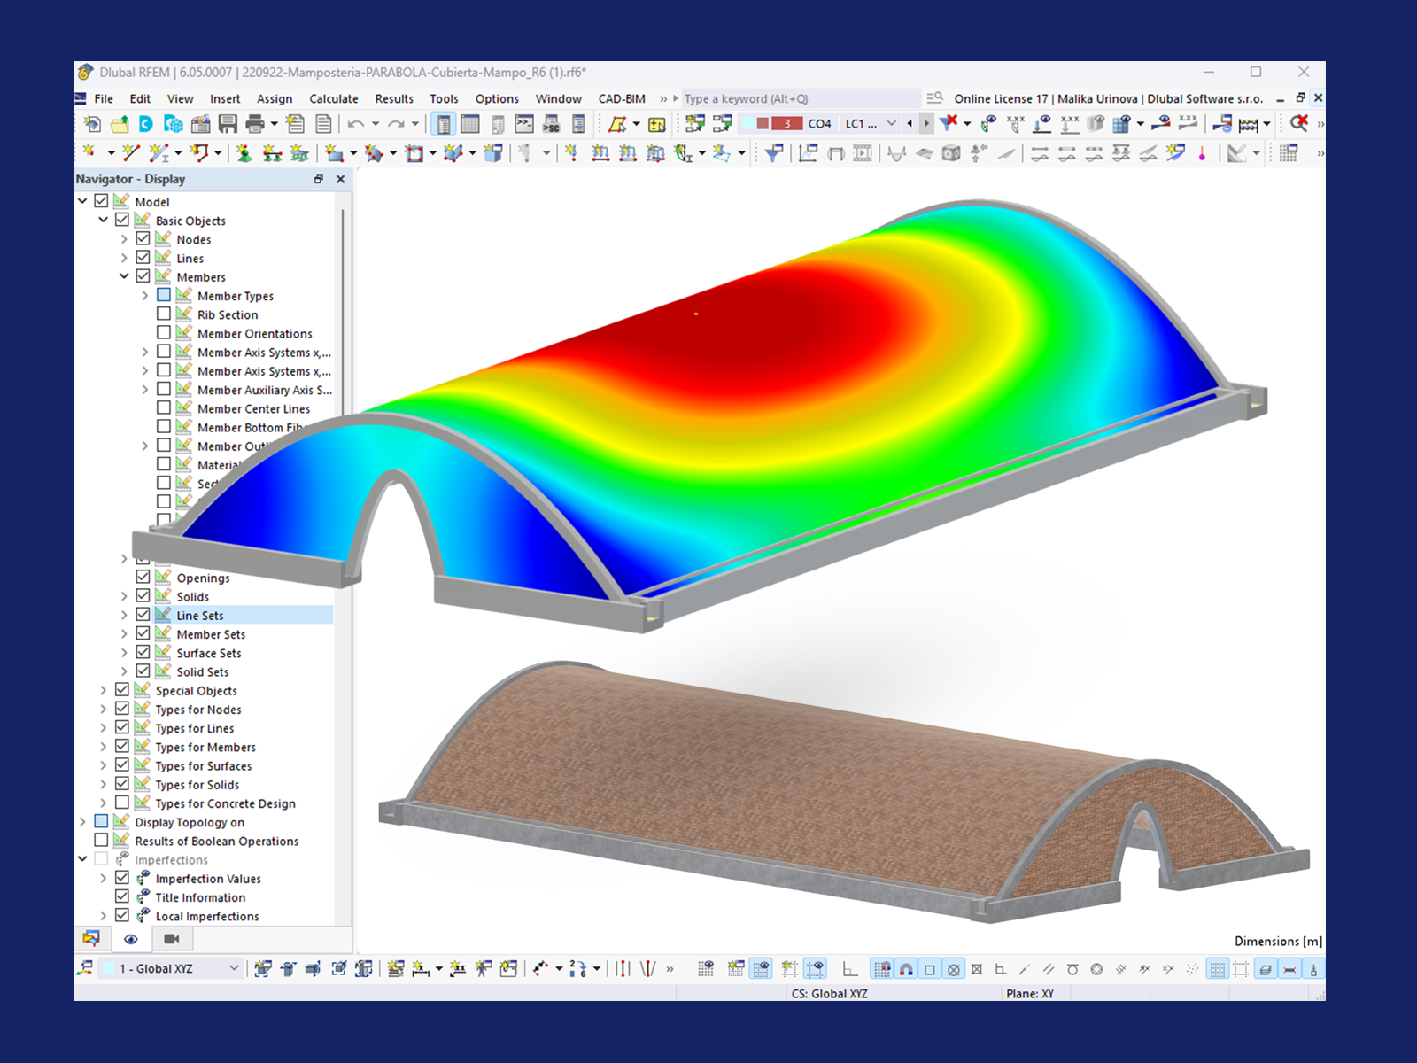Screen dimensions: 1417x1063
Task: Enable the Rib Section checkbox
Action: tap(164, 314)
